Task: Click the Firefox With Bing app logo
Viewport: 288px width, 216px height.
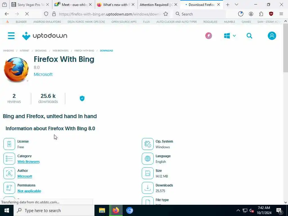Action: 16,69
